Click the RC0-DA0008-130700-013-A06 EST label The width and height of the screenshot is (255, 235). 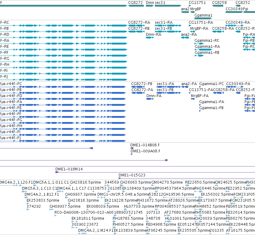point(84,212)
